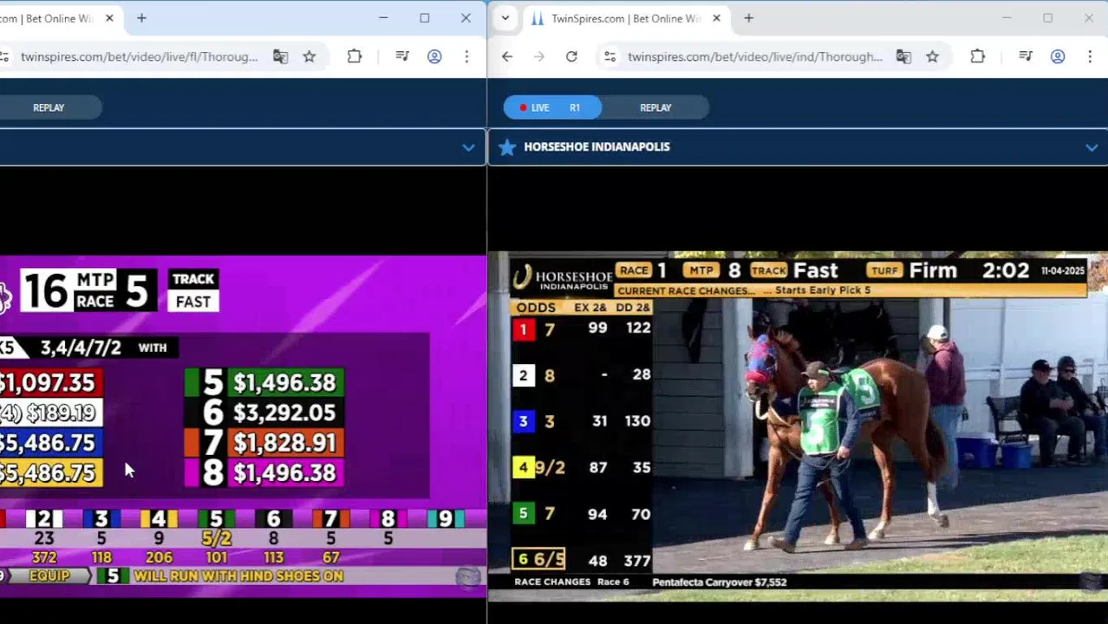
Task: Click the 2:02 time in race header
Action: click(x=1006, y=270)
